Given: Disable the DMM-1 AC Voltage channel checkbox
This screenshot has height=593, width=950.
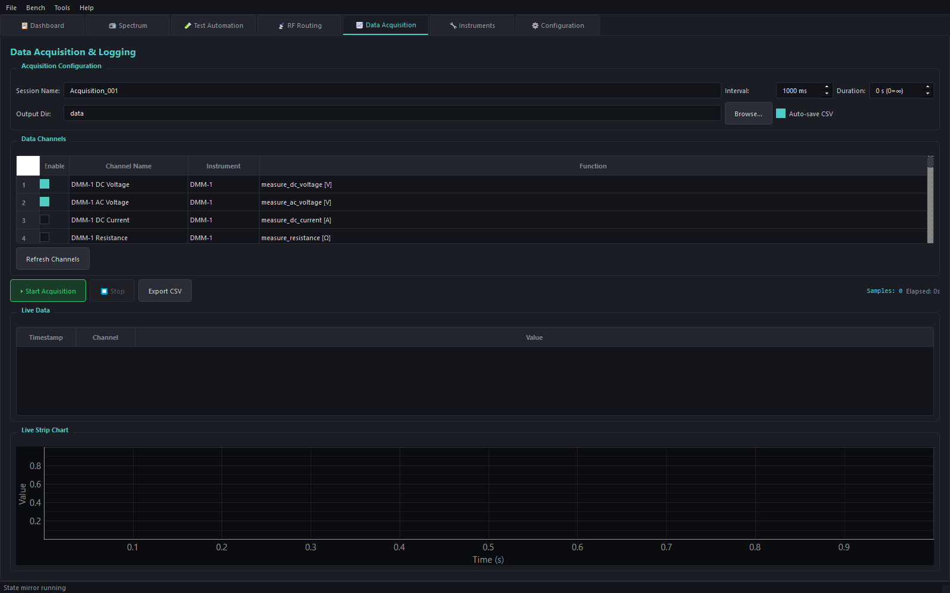Looking at the screenshot, I should tap(45, 202).
